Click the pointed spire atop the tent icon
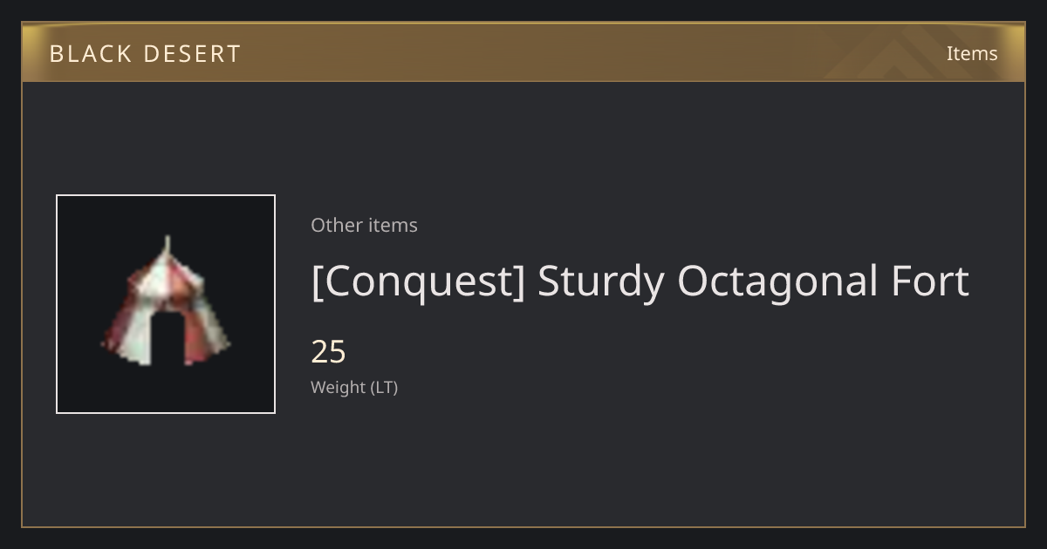This screenshot has height=549, width=1047. pyautogui.click(x=168, y=245)
